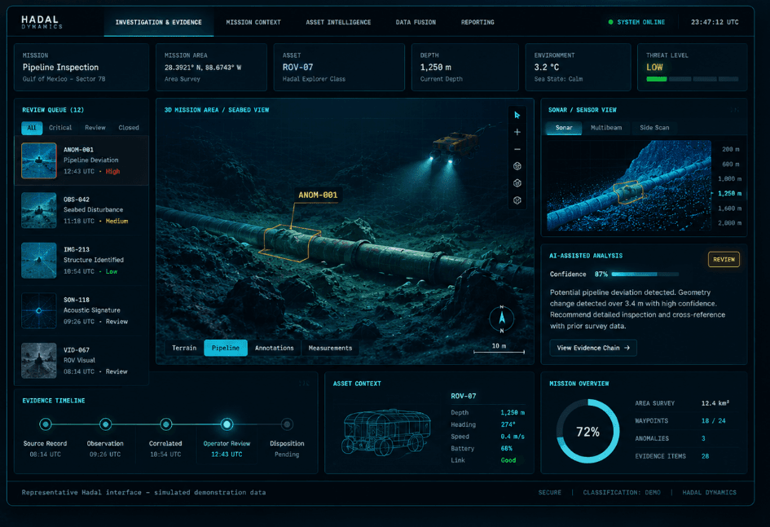The height and width of the screenshot is (527, 770).
Task: Click the ROV vehicle in the seabed view
Action: tap(454, 143)
